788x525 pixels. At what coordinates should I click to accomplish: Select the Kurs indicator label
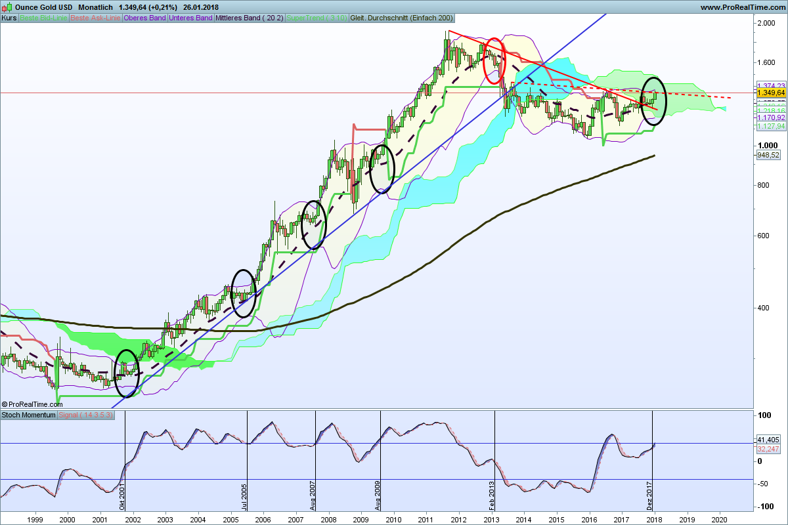click(9, 18)
